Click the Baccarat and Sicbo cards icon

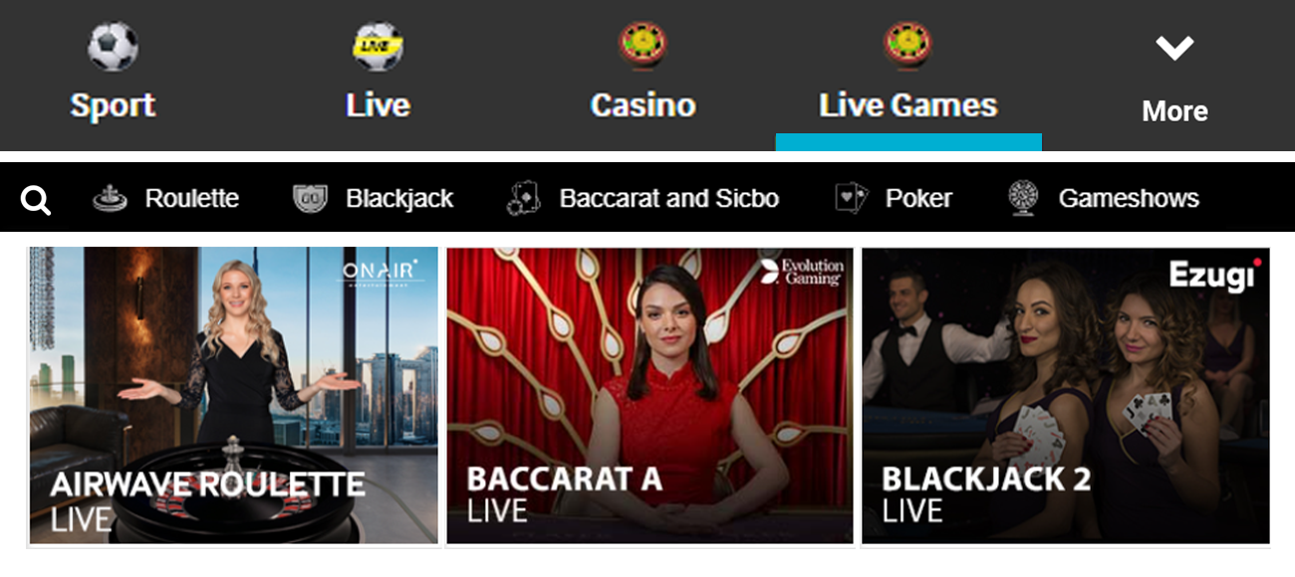click(523, 199)
